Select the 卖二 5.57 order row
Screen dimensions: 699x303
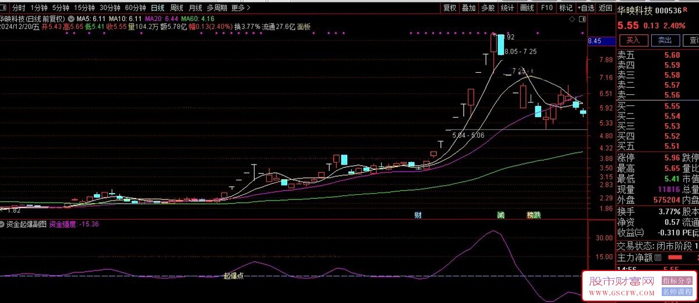coord(658,85)
